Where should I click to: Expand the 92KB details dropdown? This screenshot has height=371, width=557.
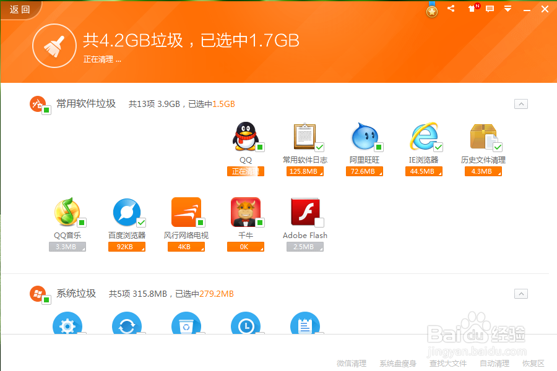coord(127,247)
